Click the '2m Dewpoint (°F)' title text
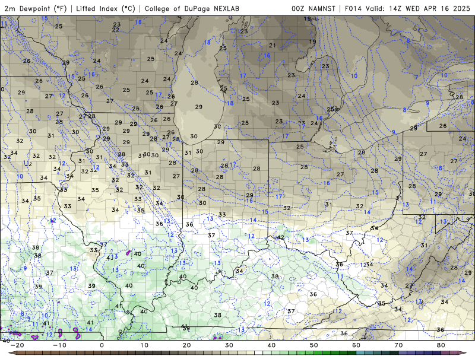This screenshot has height=356, width=475. pos(36,8)
